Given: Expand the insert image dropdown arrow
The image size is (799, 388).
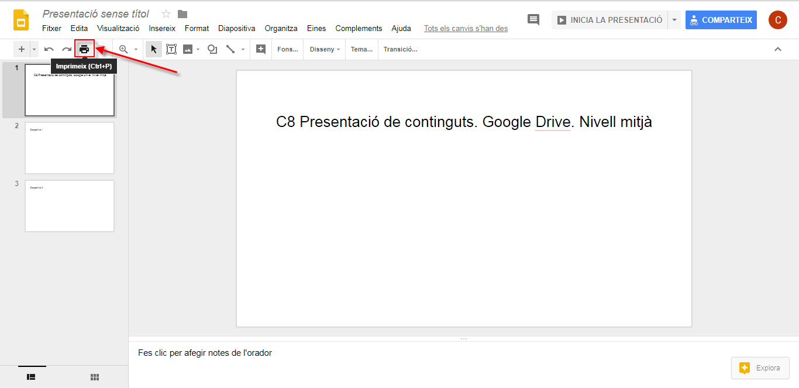Looking at the screenshot, I should 198,49.
